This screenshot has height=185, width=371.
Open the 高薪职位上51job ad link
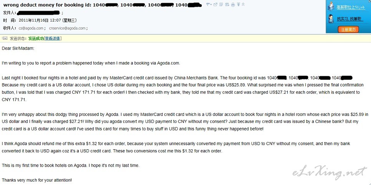point(351,7)
